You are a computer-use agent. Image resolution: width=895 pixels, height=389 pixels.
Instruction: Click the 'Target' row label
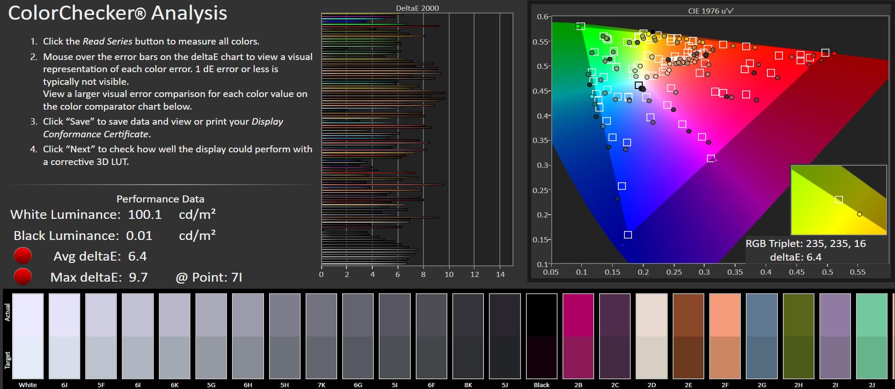point(8,360)
